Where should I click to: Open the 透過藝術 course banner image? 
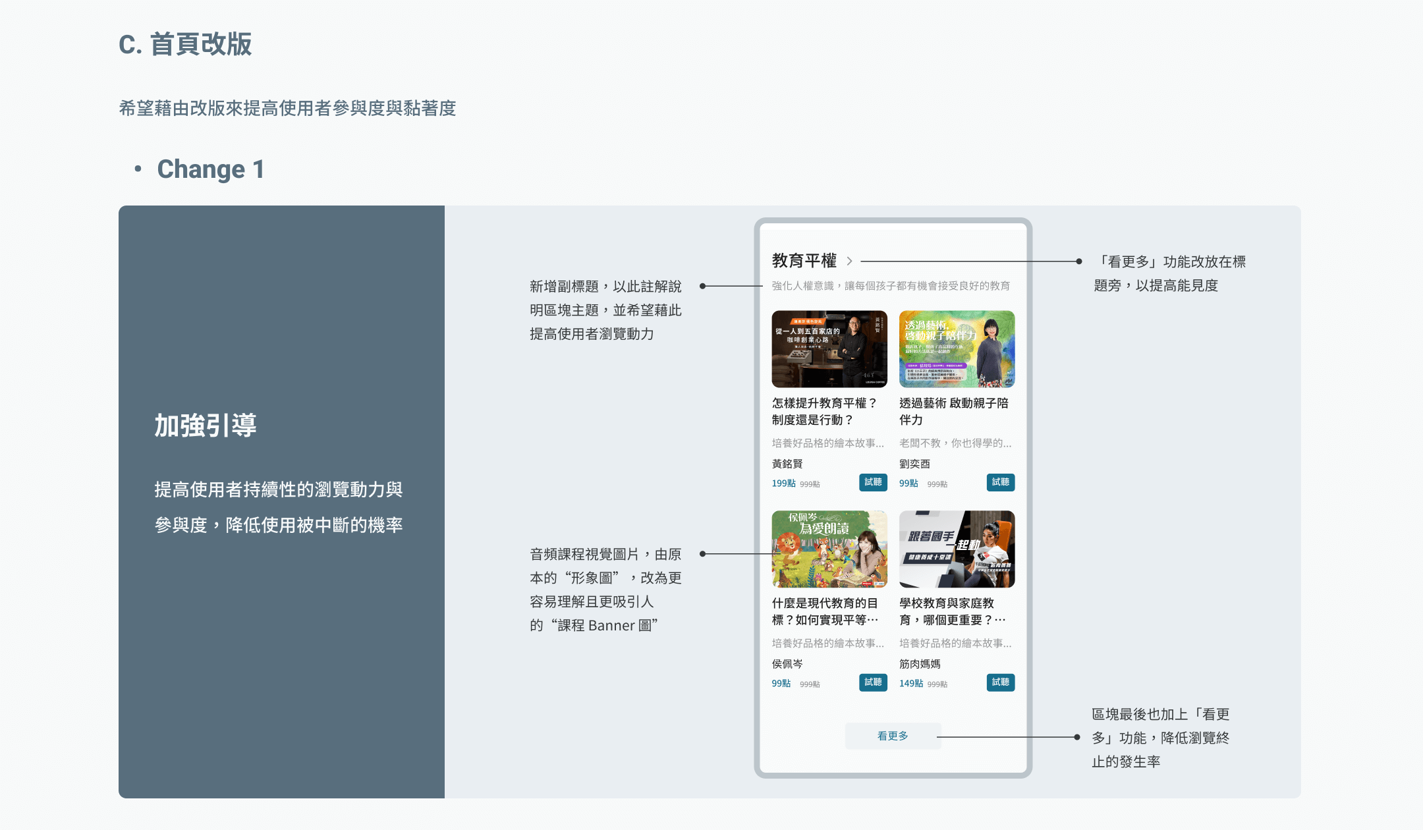coord(957,349)
